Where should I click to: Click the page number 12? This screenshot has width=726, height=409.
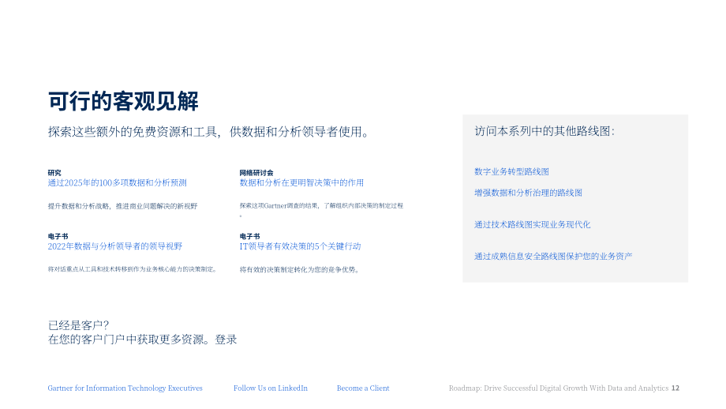click(675, 388)
